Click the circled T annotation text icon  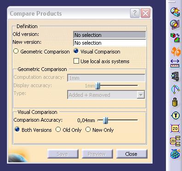click(176, 115)
